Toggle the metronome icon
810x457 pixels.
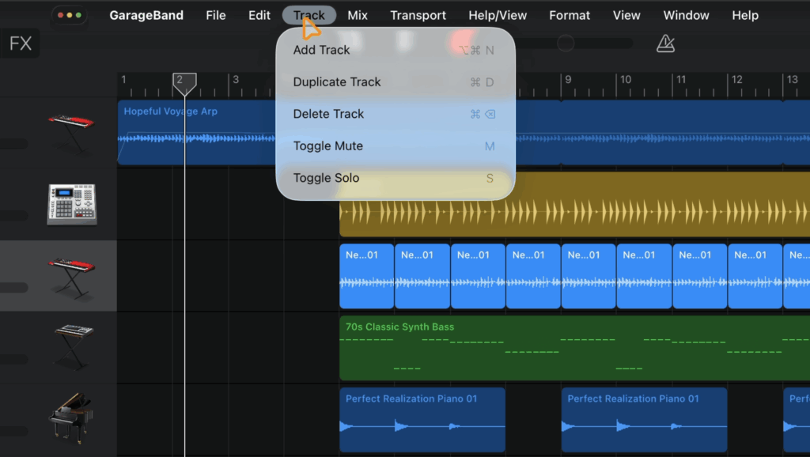pos(665,44)
